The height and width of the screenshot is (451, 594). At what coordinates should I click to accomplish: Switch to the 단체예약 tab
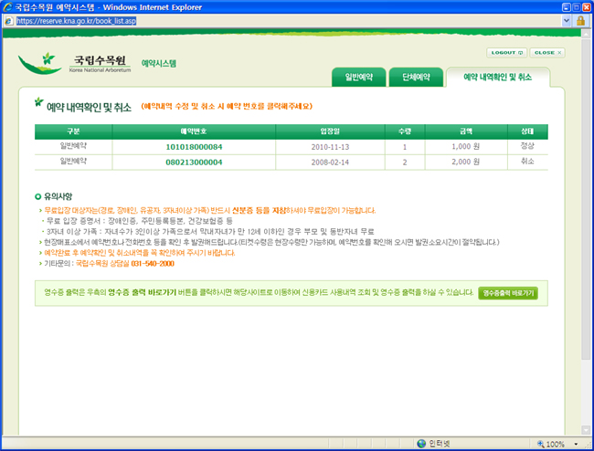click(416, 78)
